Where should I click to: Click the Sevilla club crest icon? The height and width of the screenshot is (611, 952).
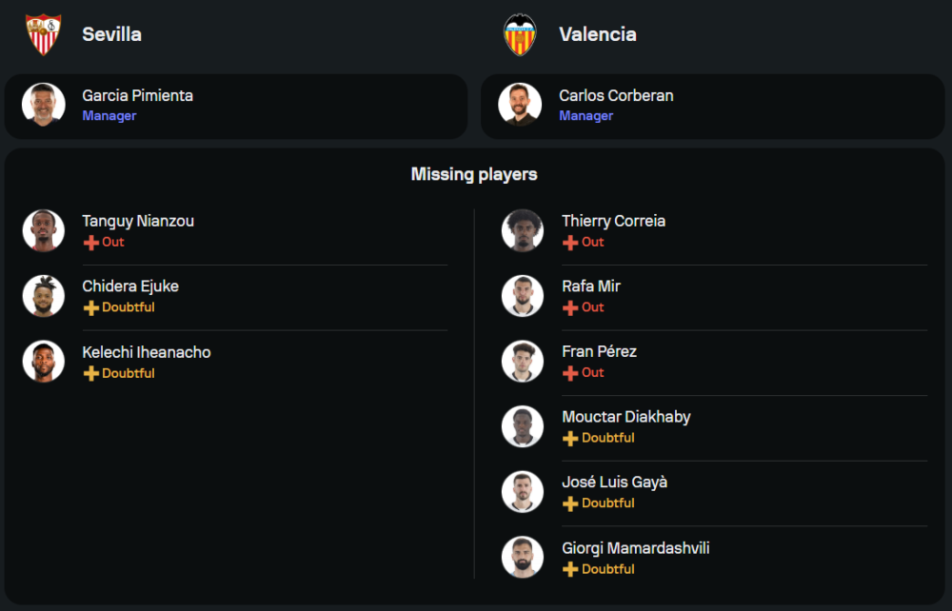[x=43, y=34]
